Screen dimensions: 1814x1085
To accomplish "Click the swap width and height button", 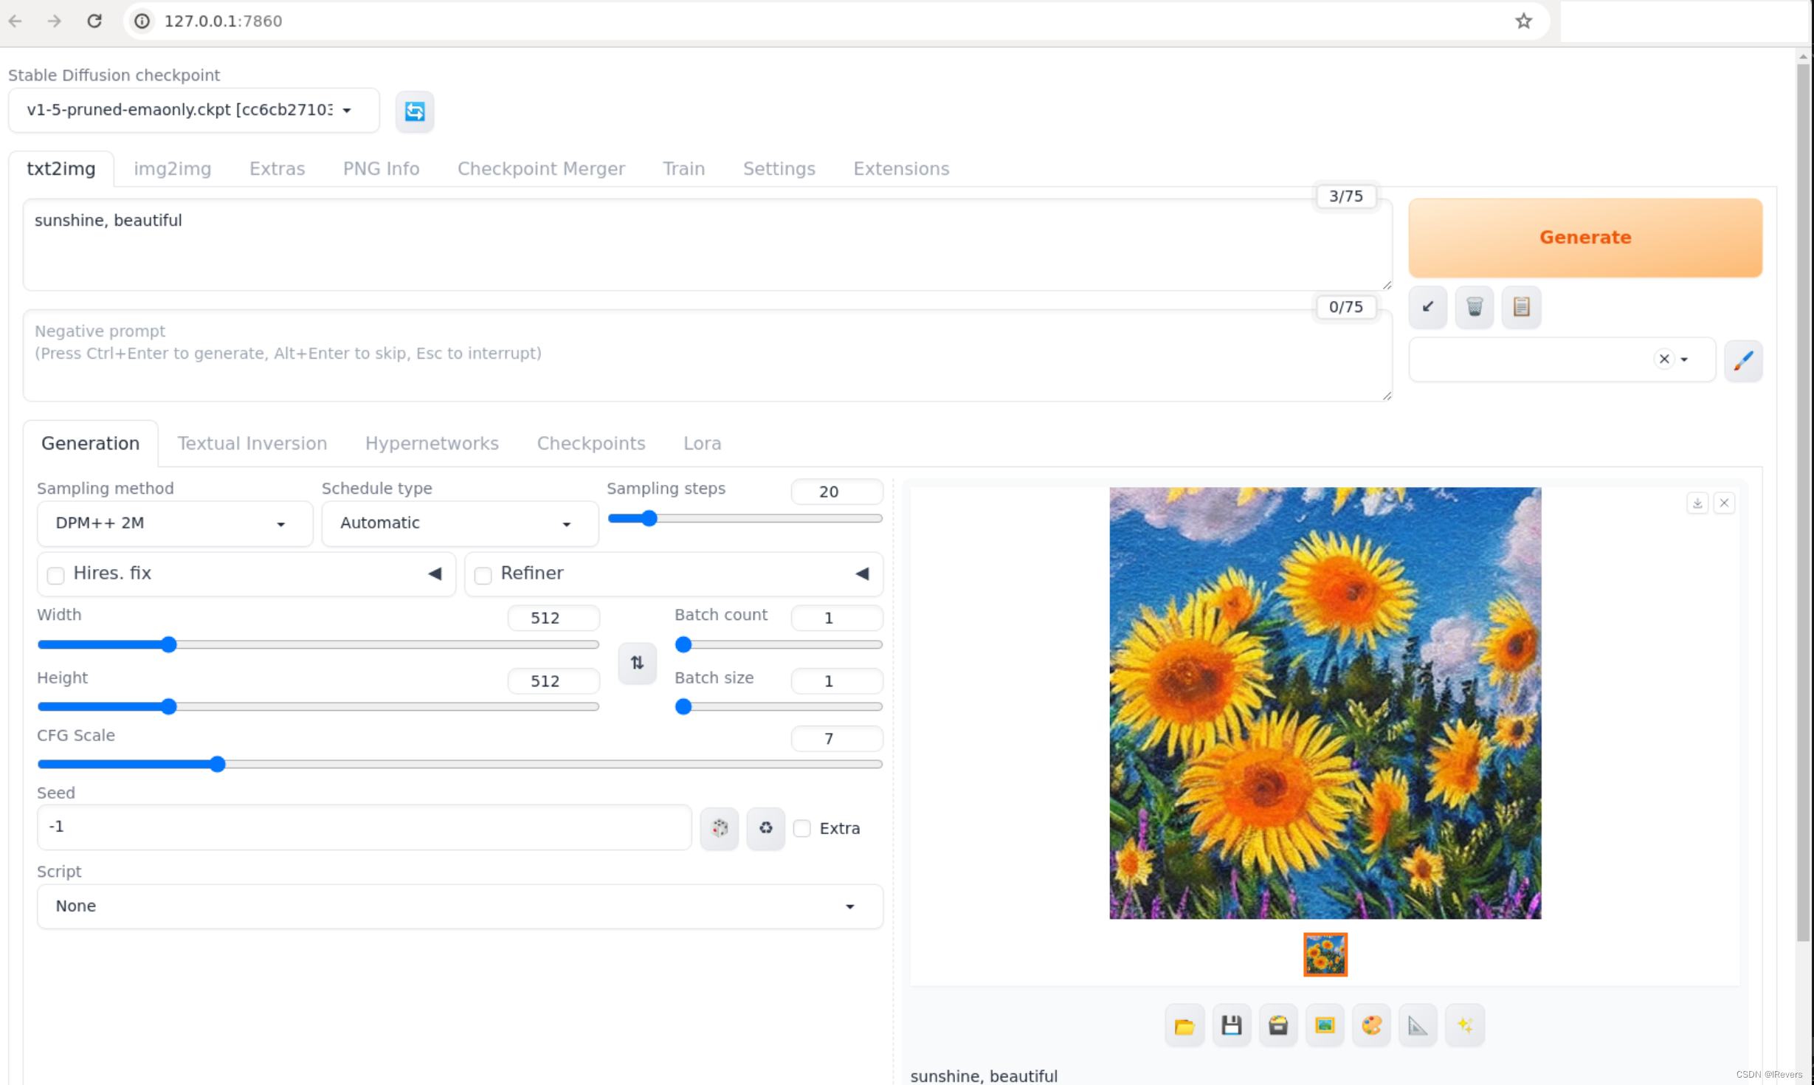I will [x=637, y=662].
